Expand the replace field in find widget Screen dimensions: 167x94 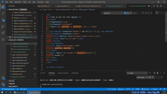(x=102, y=13)
